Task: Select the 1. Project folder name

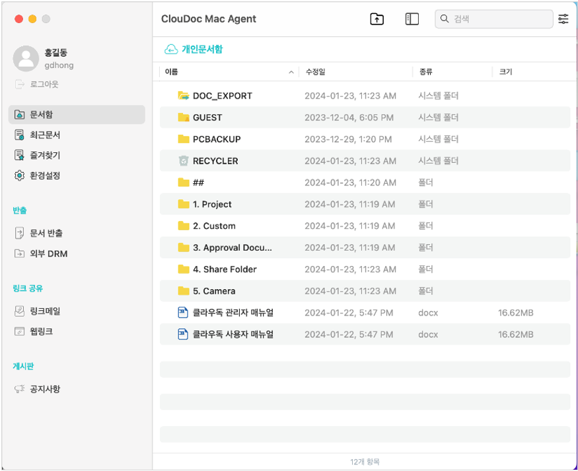Action: coord(212,204)
